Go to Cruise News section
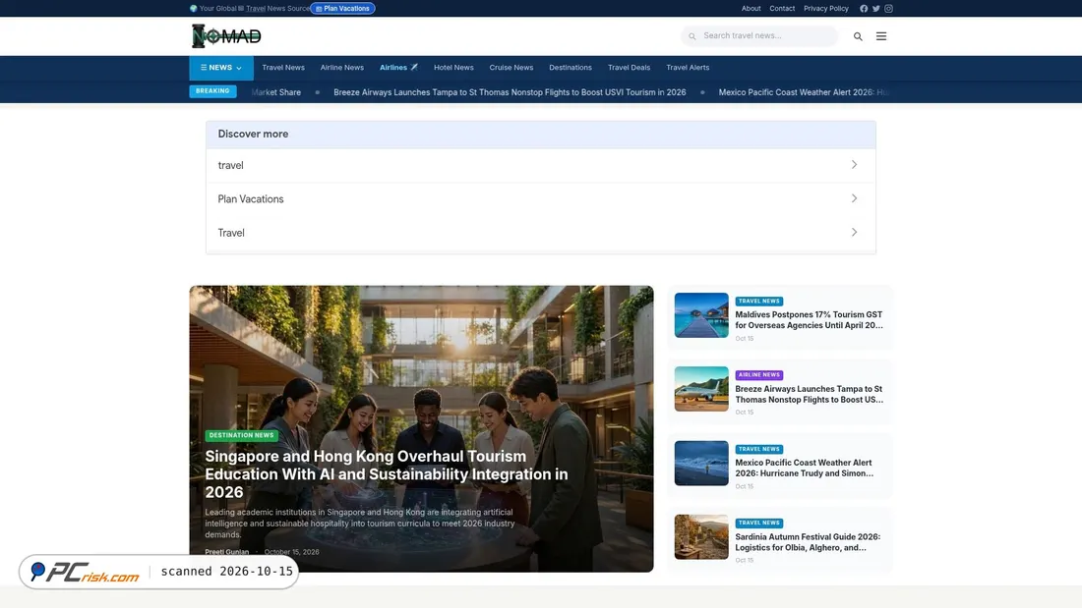 click(511, 68)
